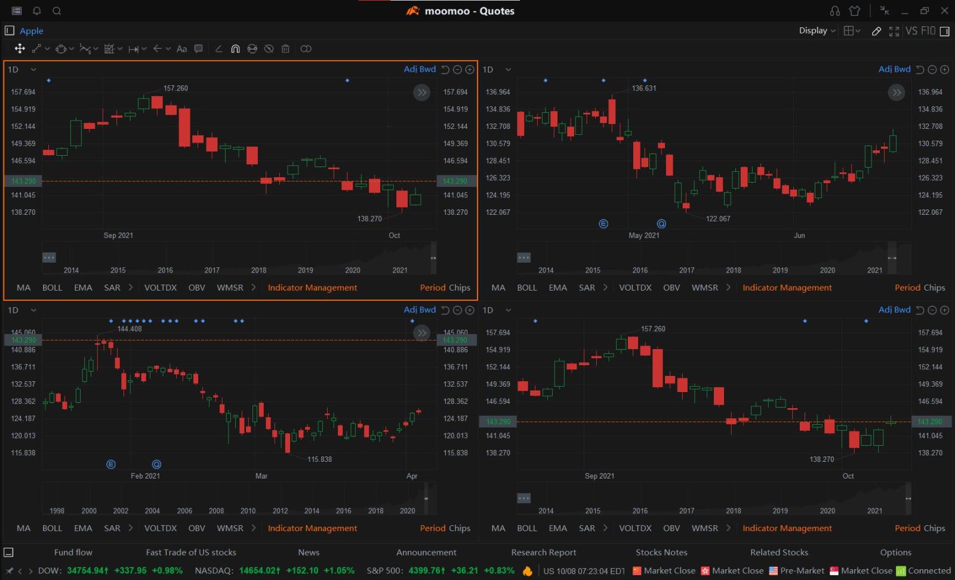
Task: Click the timeline range handle in bottom-right chart
Action: point(908,498)
